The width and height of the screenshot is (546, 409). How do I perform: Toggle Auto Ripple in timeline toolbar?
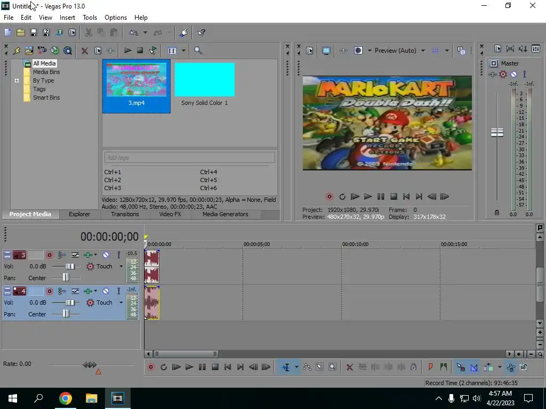pos(488,367)
